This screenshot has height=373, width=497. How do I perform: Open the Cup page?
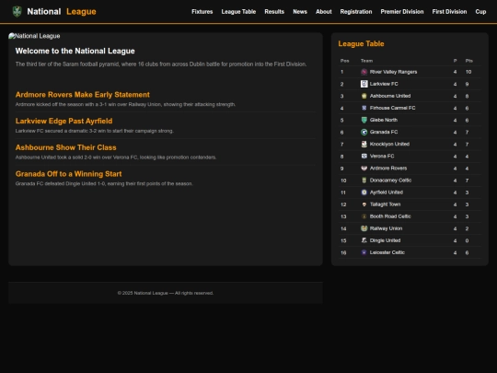(x=480, y=12)
